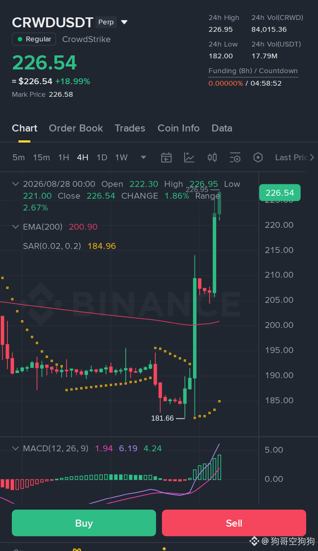Select the 1H timeframe
Viewport: 318px width, 551px height.
tap(64, 158)
